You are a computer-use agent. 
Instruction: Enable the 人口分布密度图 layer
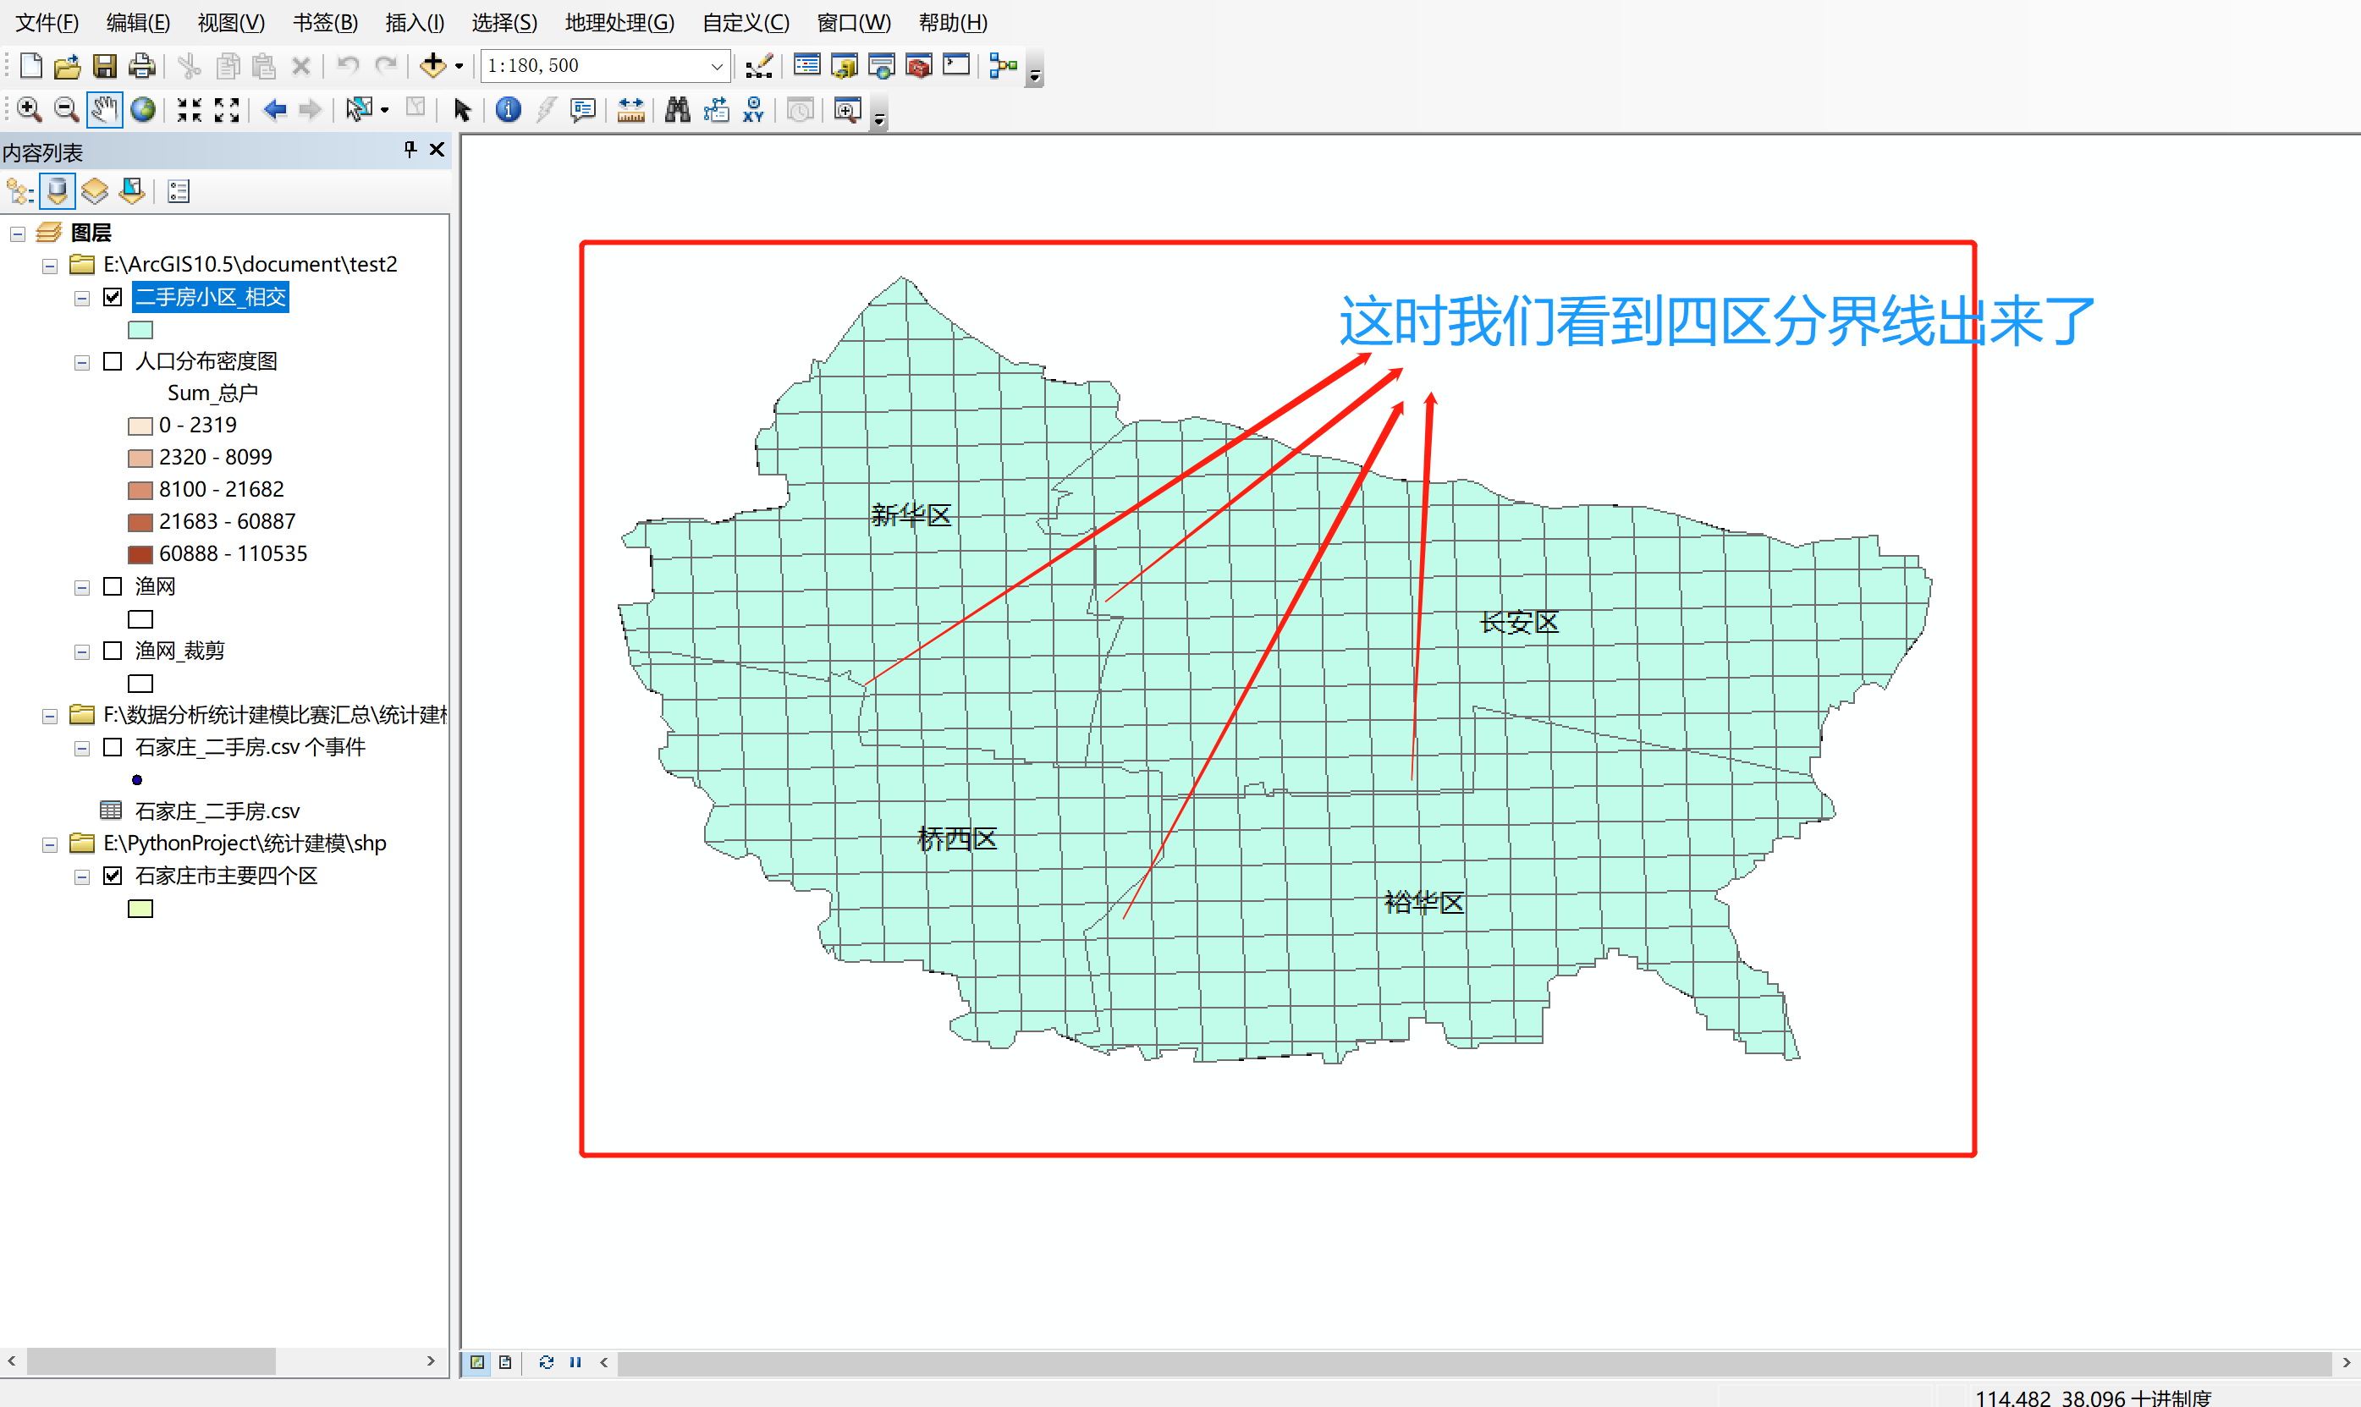click(113, 361)
